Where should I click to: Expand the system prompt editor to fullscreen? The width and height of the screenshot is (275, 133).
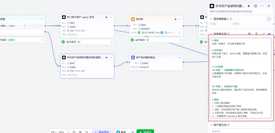[x=263, y=34]
